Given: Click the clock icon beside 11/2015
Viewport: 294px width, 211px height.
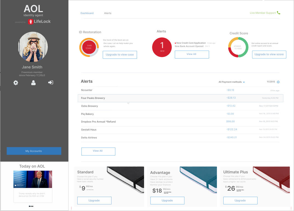Looking at the screenshot, I should [x=278, y=82].
